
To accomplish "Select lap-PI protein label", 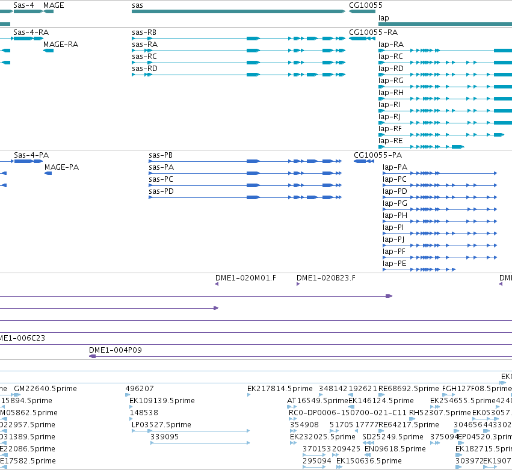I will click(393, 227).
